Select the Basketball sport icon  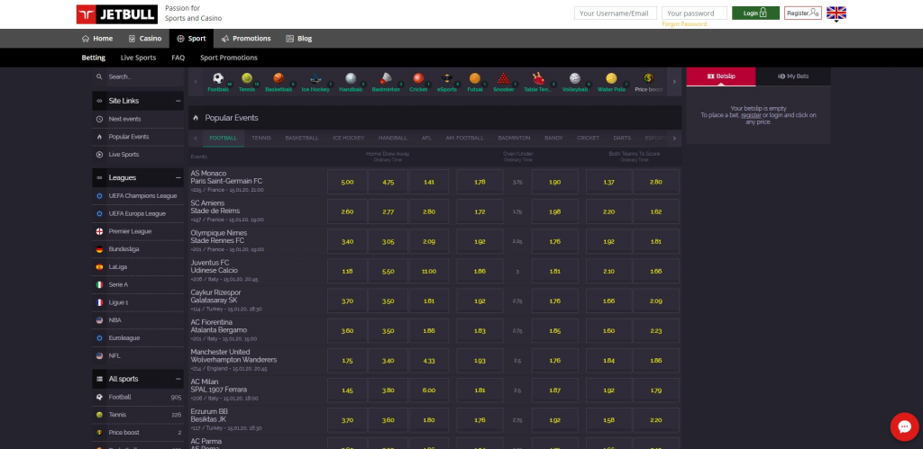tap(279, 82)
